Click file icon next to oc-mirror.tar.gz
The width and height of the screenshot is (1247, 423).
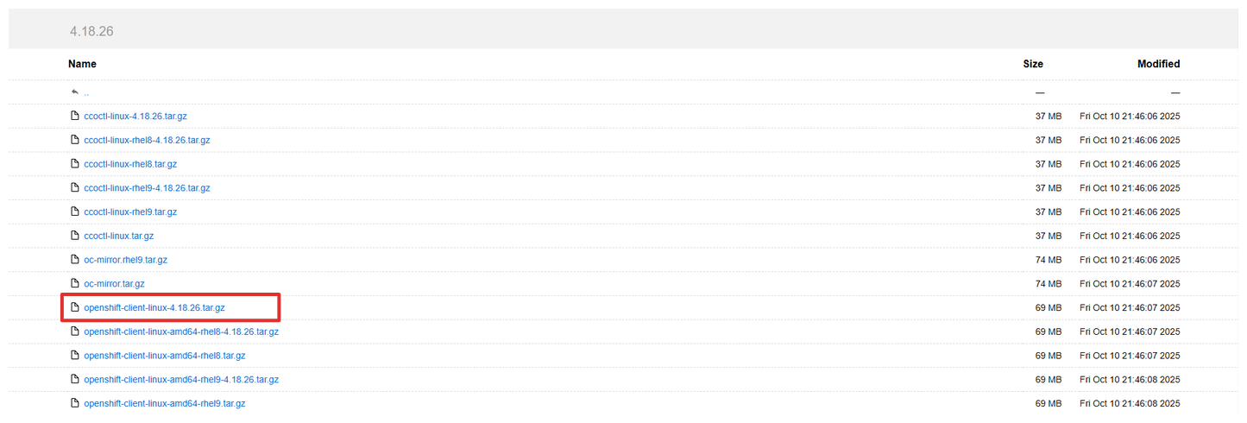pyautogui.click(x=75, y=283)
